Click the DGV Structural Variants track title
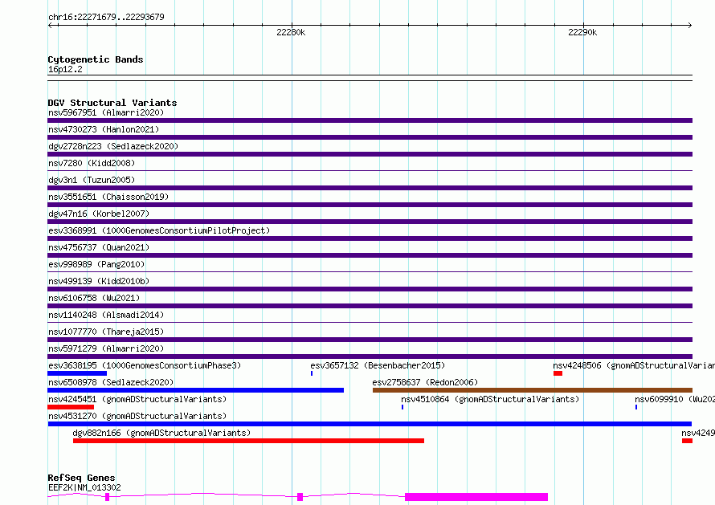 (112, 103)
